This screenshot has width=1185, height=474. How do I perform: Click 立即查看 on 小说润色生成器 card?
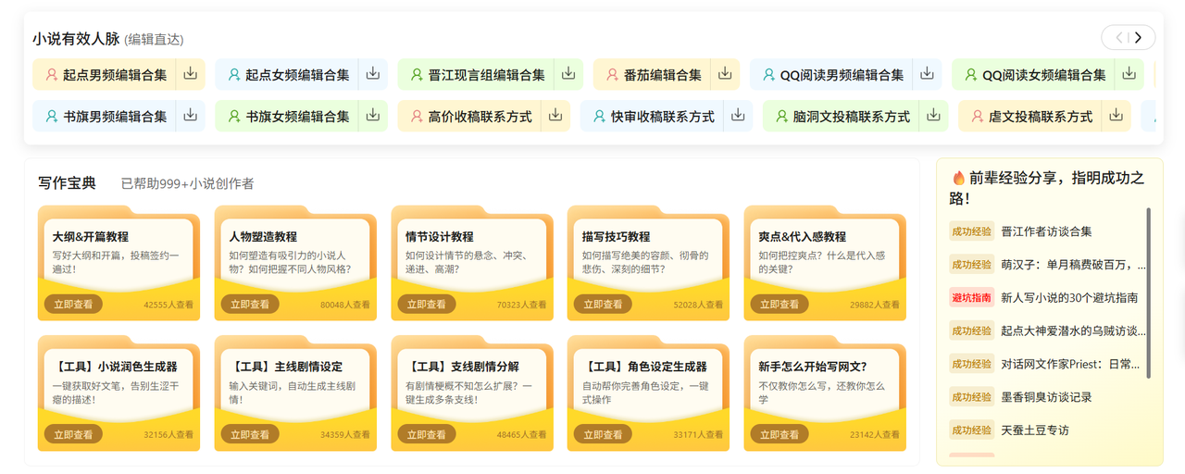73,434
